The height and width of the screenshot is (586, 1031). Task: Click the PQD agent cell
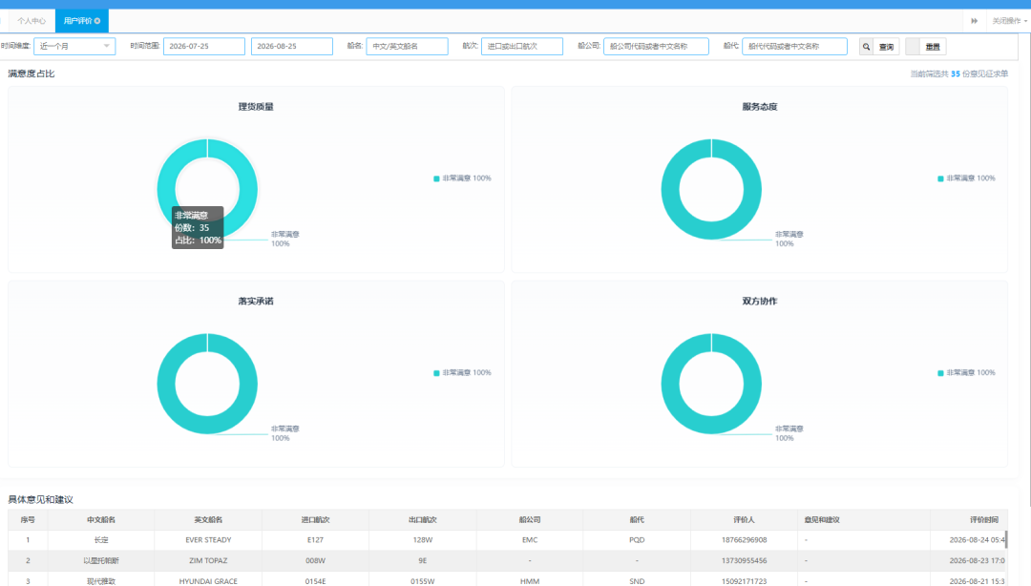click(x=637, y=540)
